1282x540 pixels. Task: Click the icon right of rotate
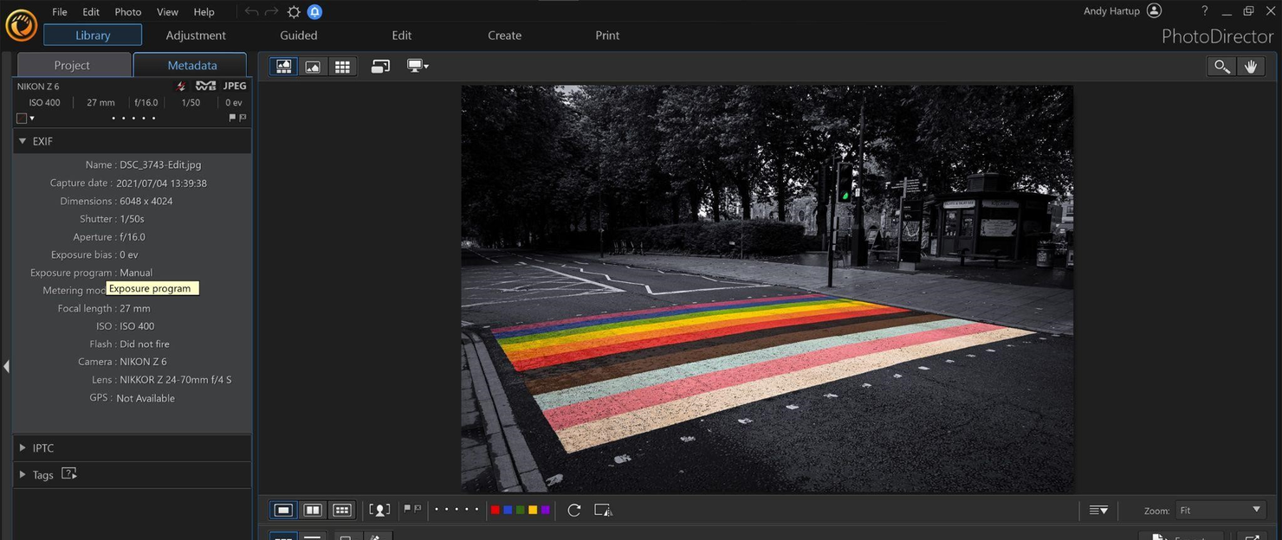[x=603, y=511]
